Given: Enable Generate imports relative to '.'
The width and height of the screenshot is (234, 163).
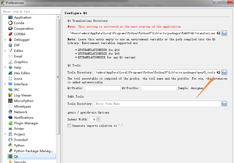Looking at the screenshot, I should (x=69, y=126).
